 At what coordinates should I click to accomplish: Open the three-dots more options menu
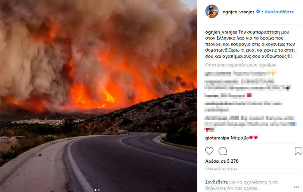[x=296, y=187]
